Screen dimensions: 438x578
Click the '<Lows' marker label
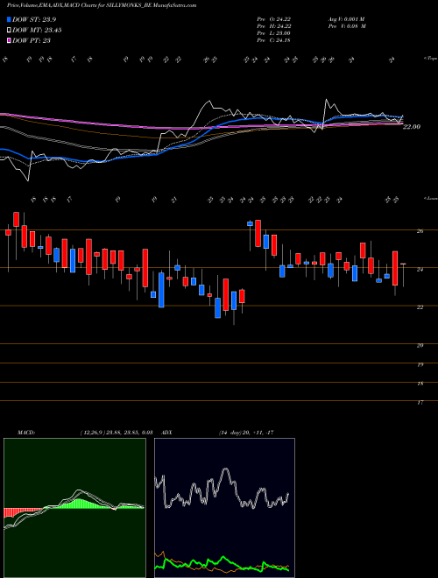[430, 199]
